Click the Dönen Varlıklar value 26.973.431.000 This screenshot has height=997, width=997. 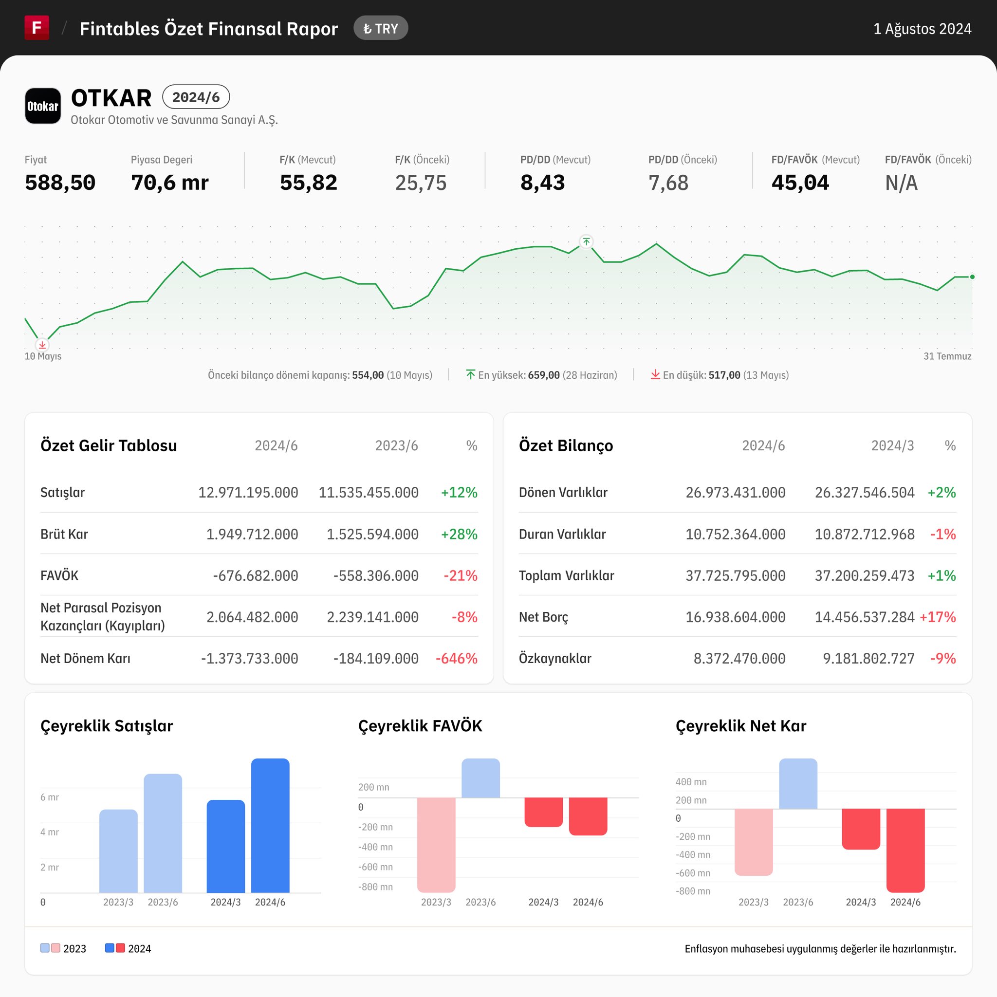point(736,492)
